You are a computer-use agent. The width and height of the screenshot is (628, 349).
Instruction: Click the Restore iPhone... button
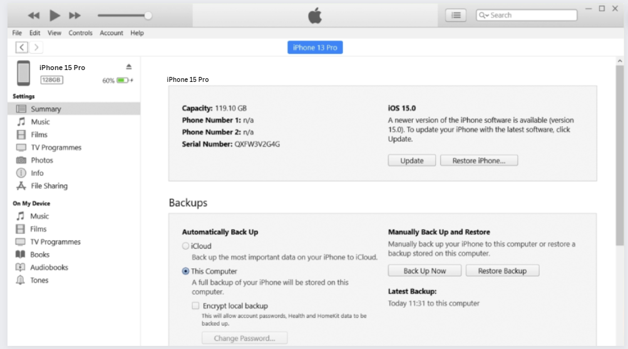click(479, 161)
